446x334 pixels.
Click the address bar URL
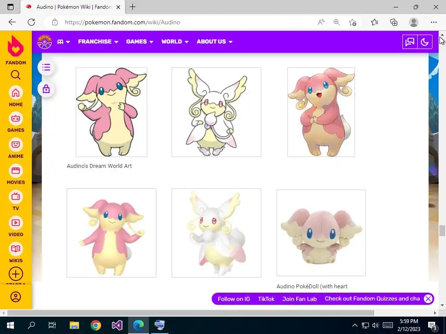122,22
